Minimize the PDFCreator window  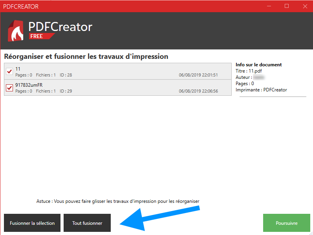[x=269, y=6]
